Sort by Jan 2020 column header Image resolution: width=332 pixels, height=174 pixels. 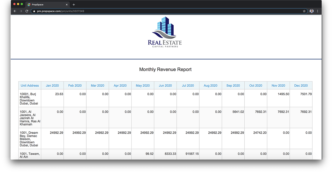52,86
